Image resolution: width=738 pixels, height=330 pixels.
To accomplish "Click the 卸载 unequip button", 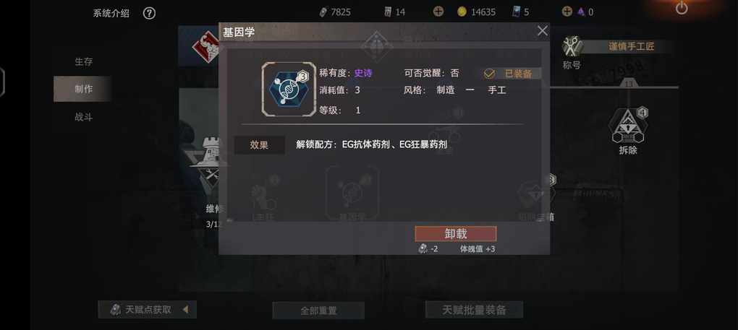I will pyautogui.click(x=456, y=234).
